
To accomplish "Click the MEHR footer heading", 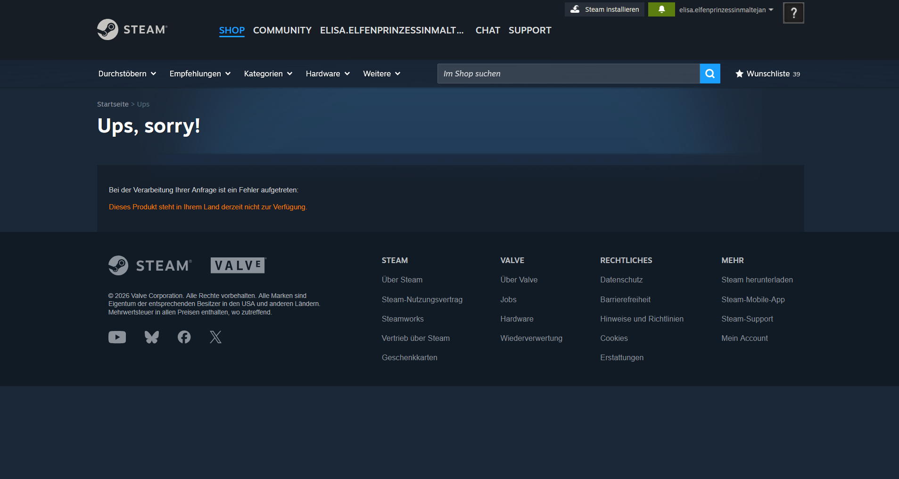I will pyautogui.click(x=733, y=260).
